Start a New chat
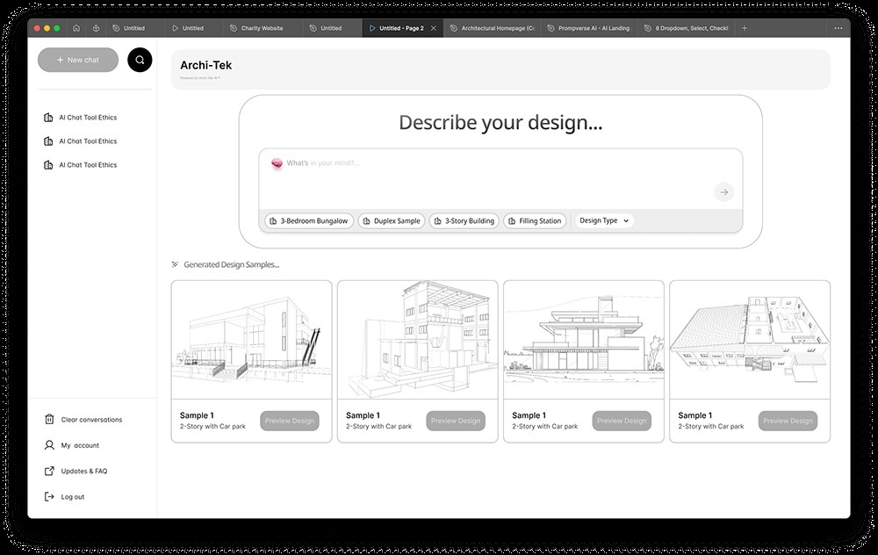Screen dimensions: 878x555 (78, 60)
